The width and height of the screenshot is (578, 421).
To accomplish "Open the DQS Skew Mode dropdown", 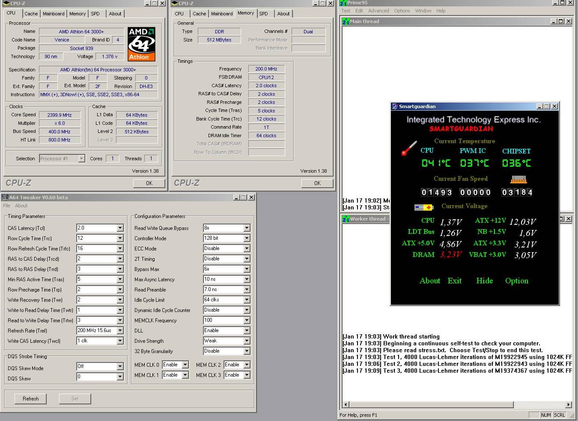I will click(x=120, y=366).
